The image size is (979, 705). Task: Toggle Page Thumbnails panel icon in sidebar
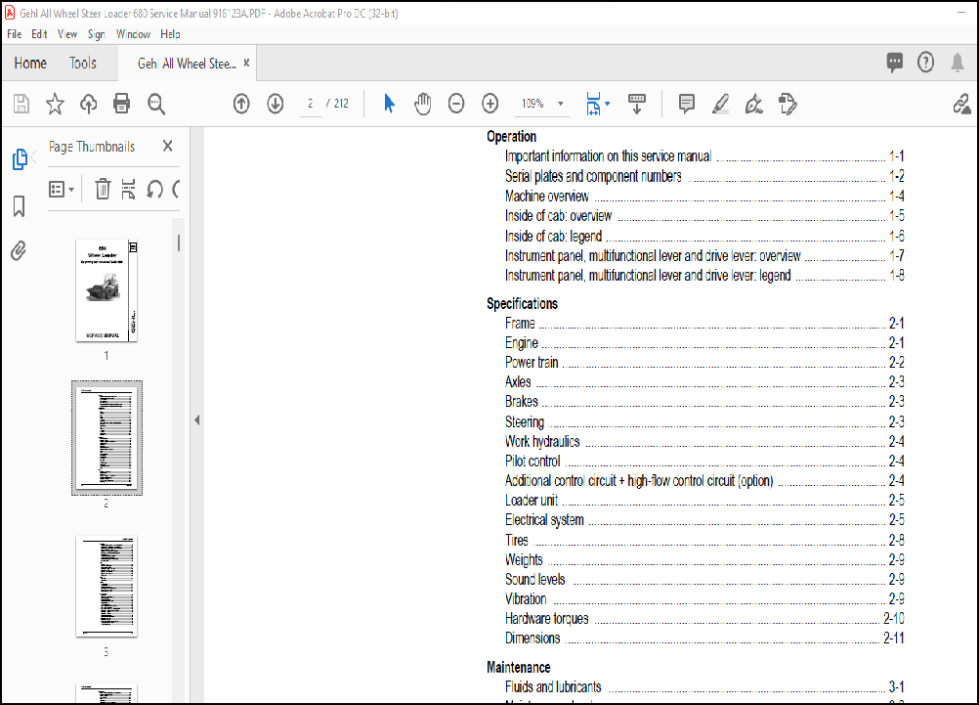pyautogui.click(x=20, y=159)
